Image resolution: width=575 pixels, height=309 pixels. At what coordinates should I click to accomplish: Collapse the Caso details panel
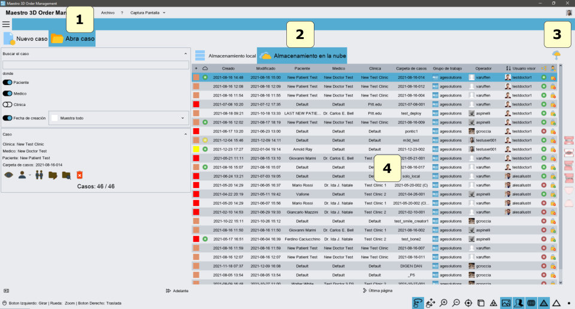[186, 134]
